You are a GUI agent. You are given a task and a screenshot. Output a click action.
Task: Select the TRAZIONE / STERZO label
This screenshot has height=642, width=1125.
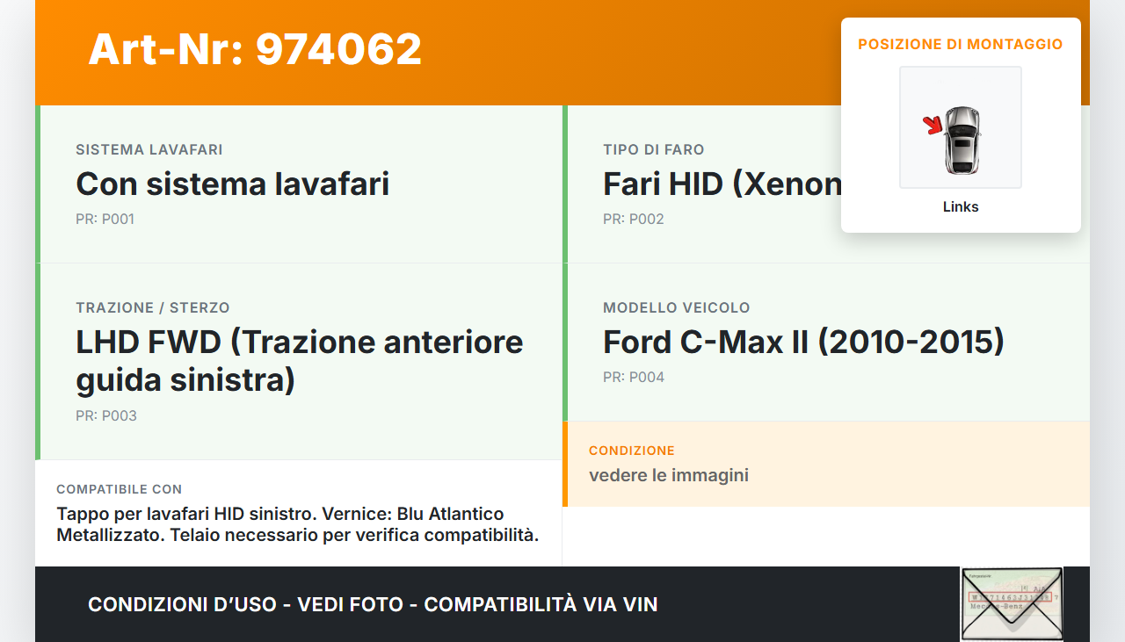point(153,308)
